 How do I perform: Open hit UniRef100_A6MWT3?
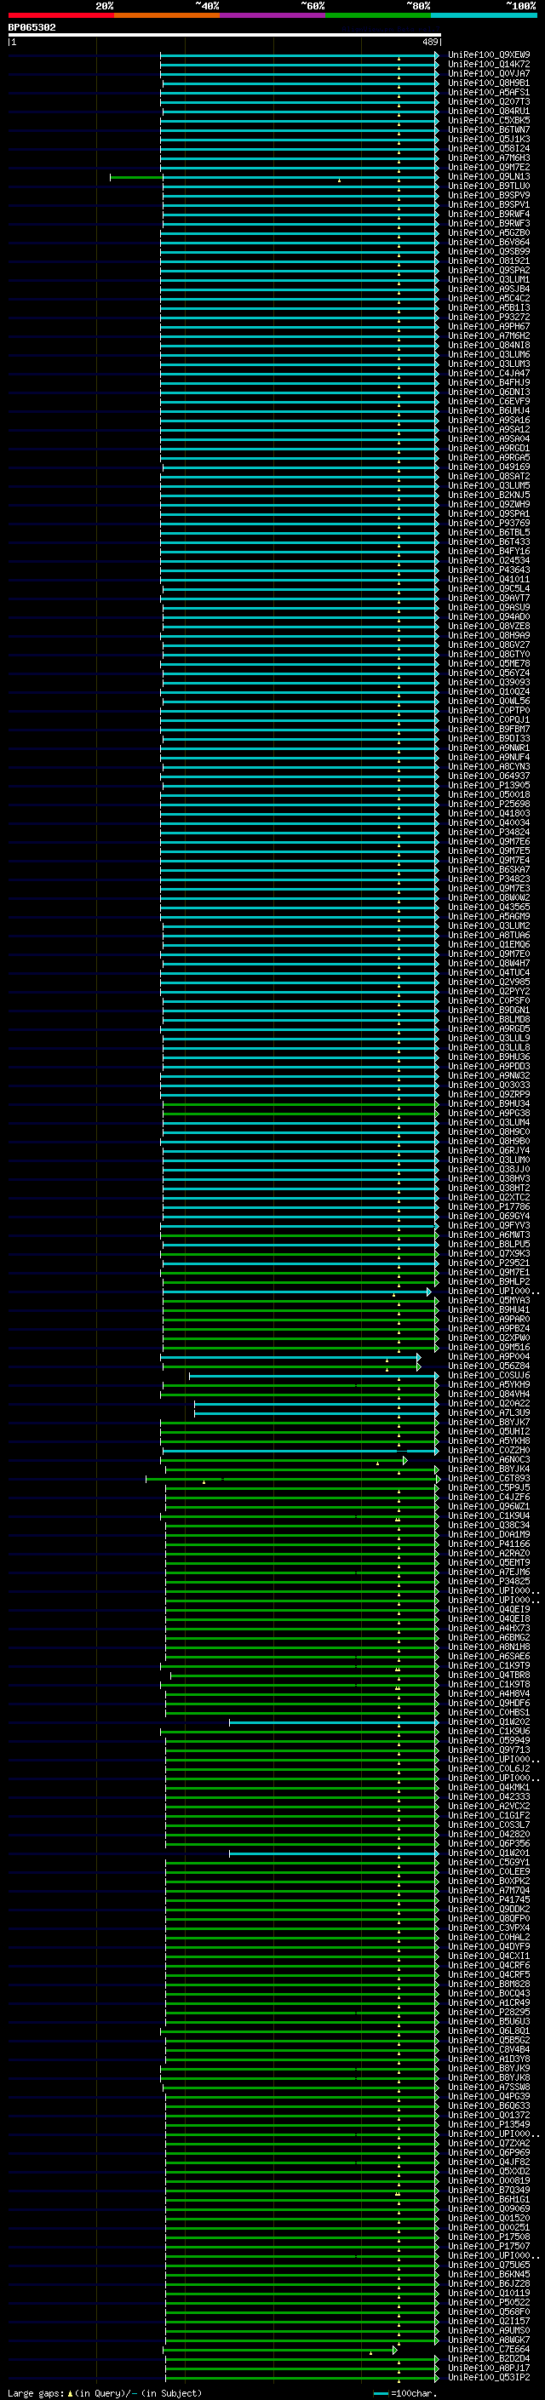489,1235
